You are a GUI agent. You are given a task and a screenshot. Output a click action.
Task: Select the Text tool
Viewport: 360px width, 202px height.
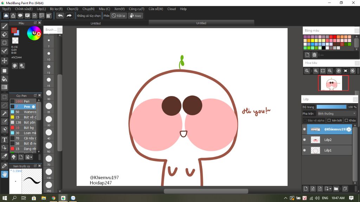click(4, 140)
